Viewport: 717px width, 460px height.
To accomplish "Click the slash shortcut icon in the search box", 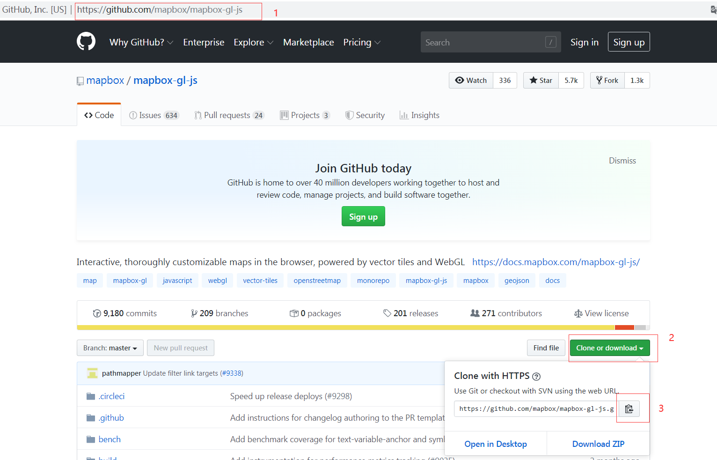I will click(x=551, y=42).
